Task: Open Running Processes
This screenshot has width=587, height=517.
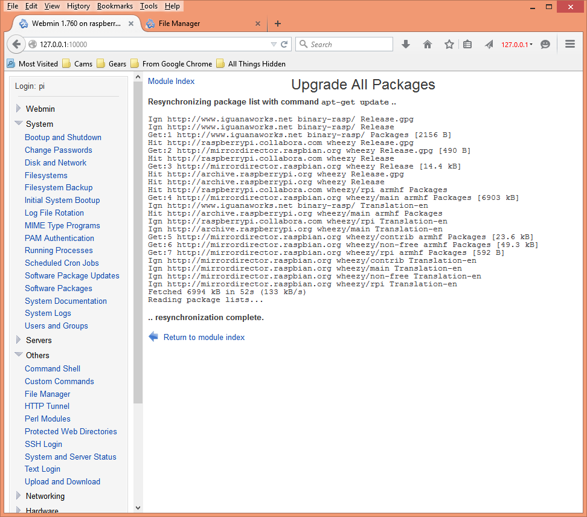Action: [x=59, y=250]
